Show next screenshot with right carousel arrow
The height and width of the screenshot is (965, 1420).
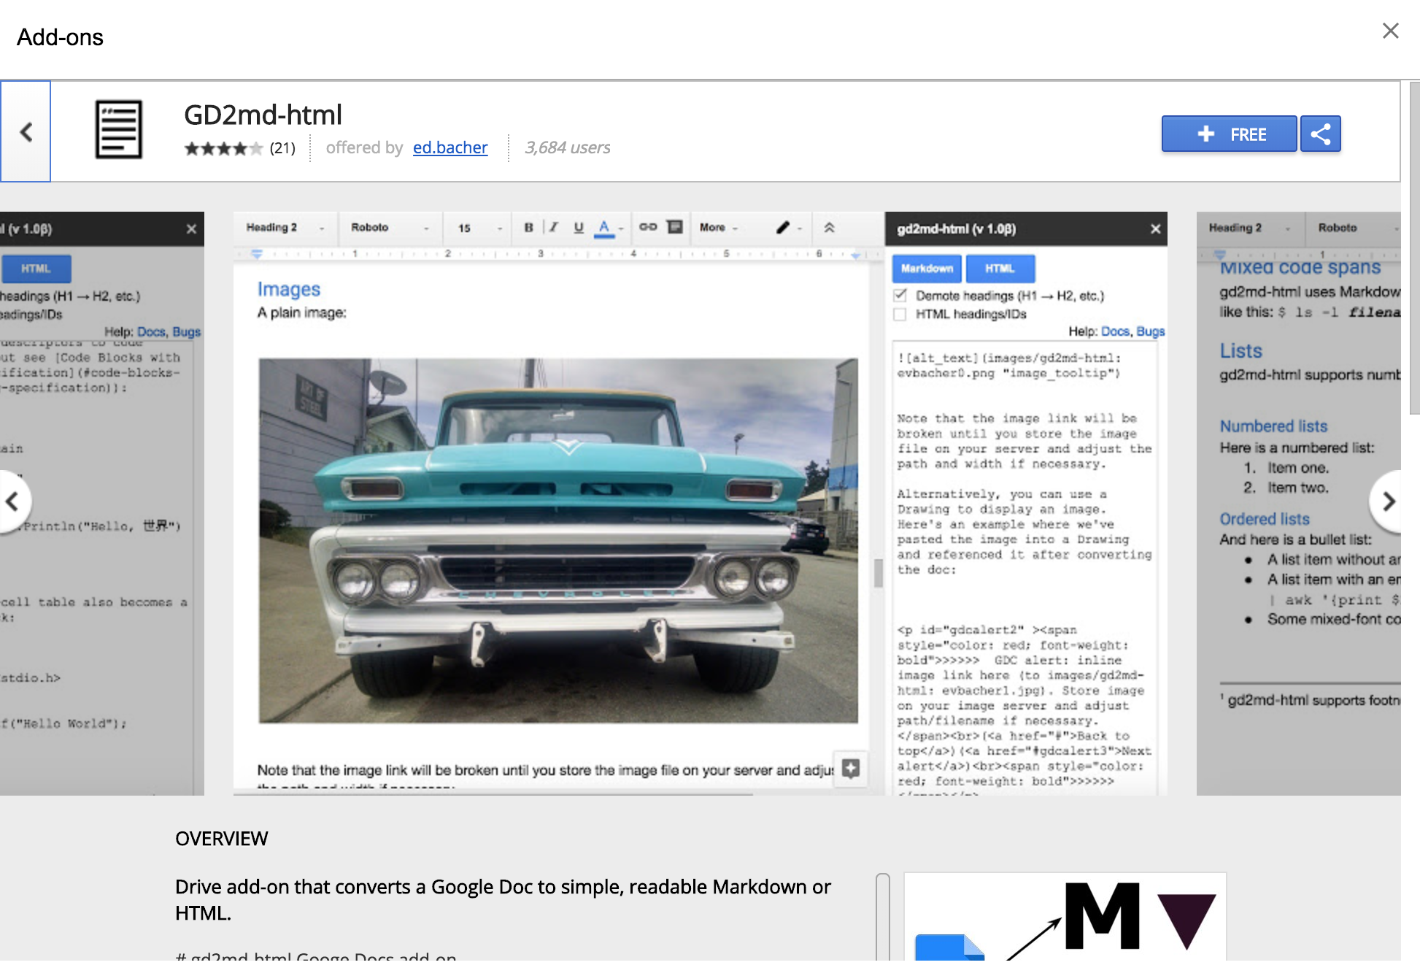1389,501
